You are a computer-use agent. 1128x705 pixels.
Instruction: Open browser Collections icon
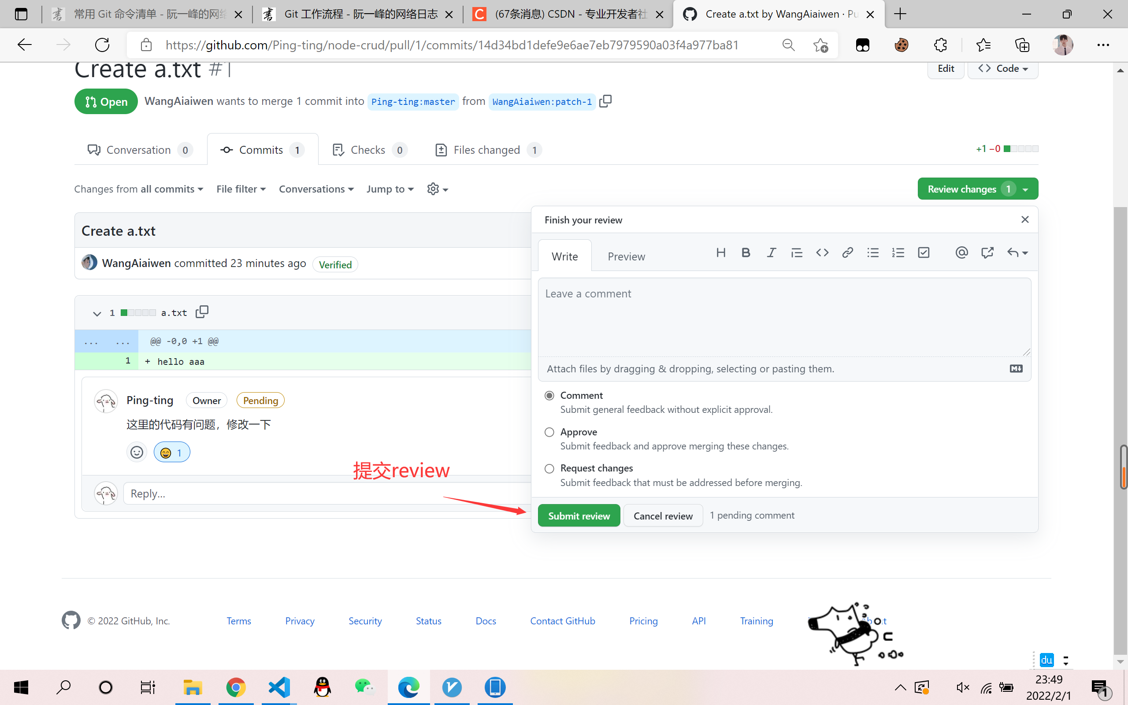point(1022,45)
